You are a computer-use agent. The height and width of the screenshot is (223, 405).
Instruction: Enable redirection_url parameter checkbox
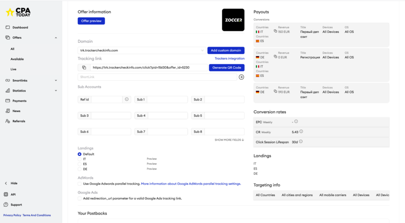(x=79, y=198)
